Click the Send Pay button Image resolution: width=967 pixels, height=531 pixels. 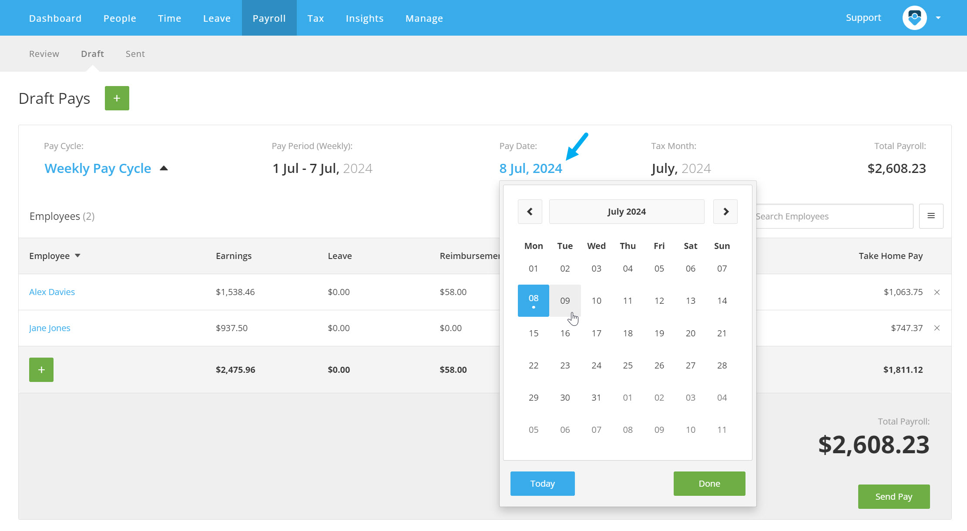[x=894, y=497]
